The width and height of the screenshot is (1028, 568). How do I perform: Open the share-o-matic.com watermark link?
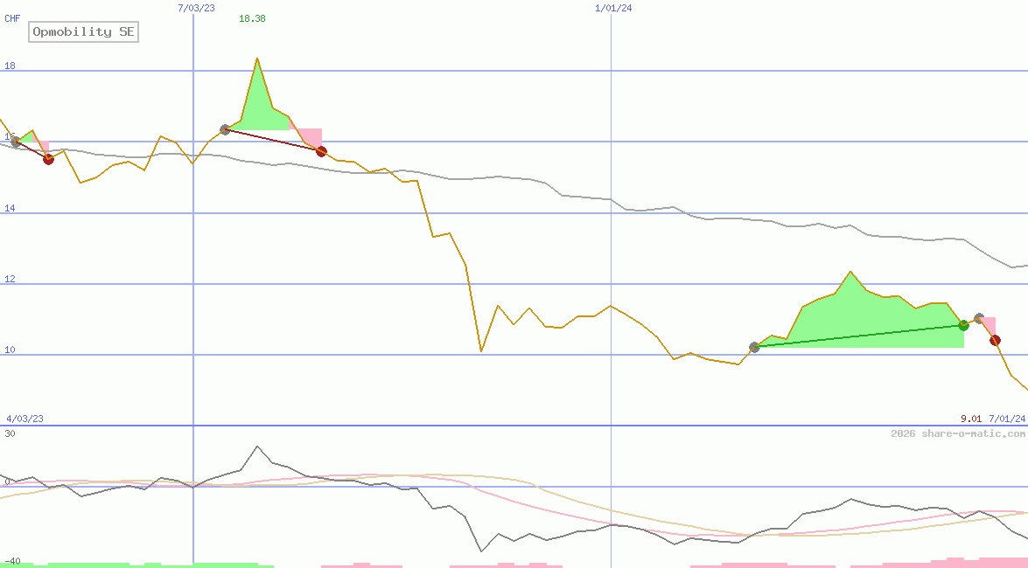(x=958, y=433)
